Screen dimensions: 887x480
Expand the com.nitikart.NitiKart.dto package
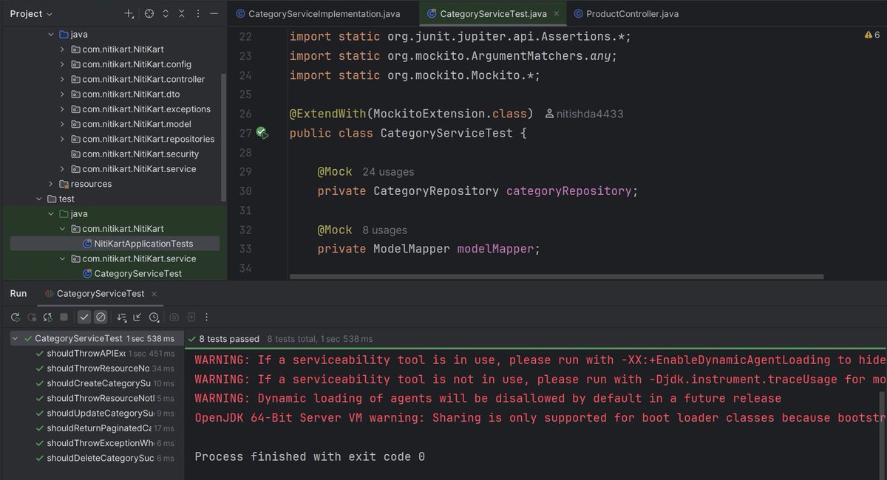pos(64,94)
